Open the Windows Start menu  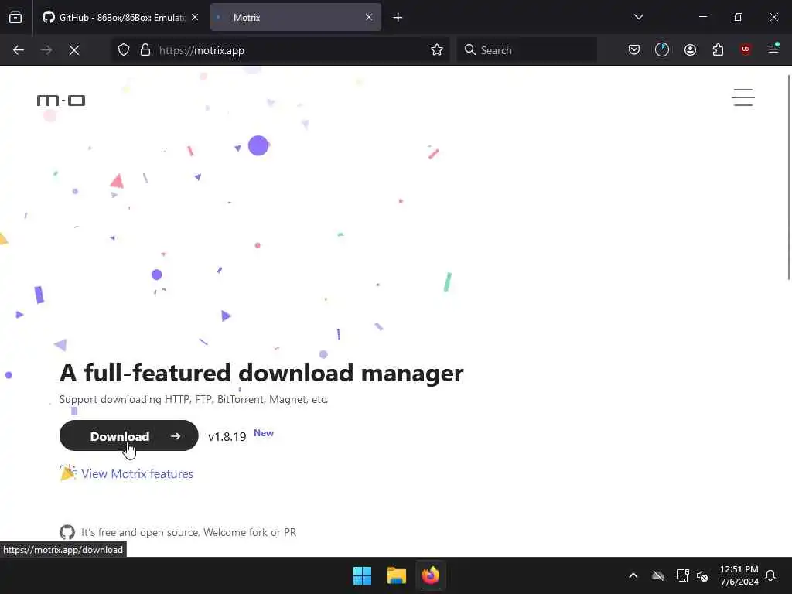[x=362, y=575]
